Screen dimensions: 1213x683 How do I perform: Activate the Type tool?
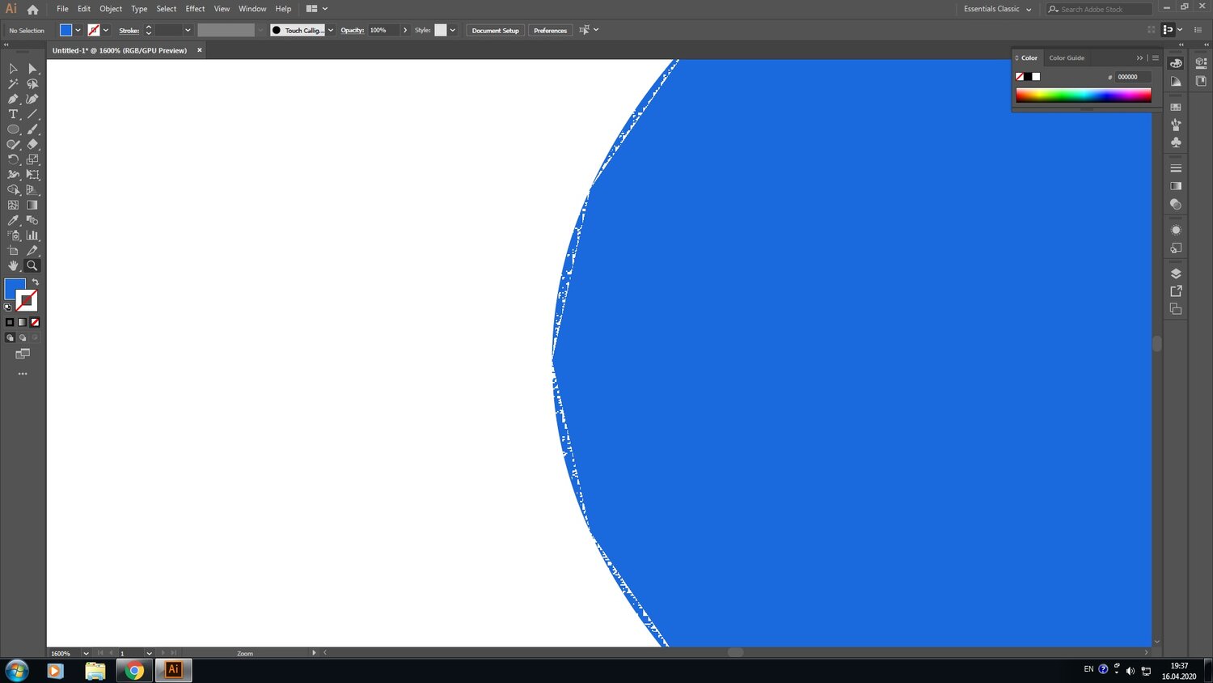tap(13, 114)
